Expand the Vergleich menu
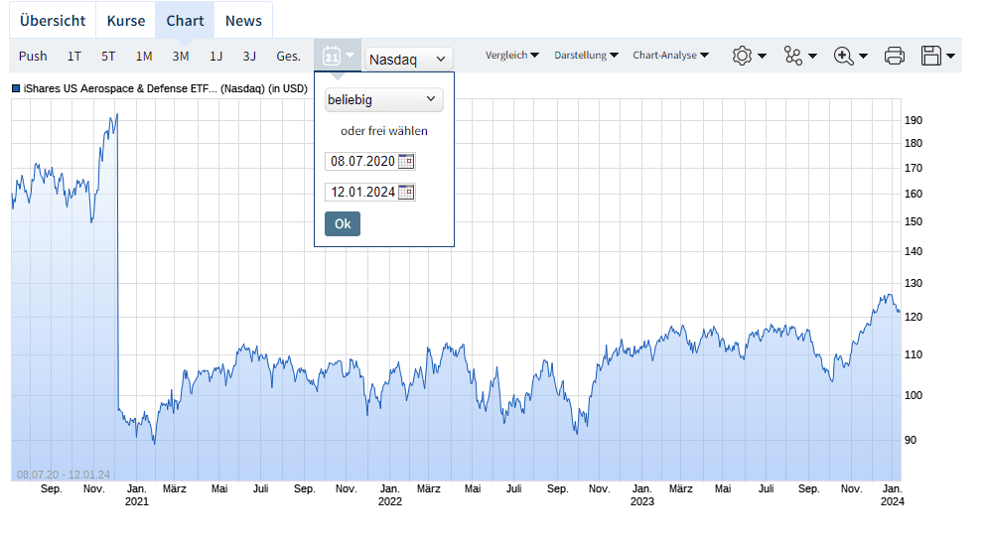The height and width of the screenshot is (548, 985). (512, 56)
